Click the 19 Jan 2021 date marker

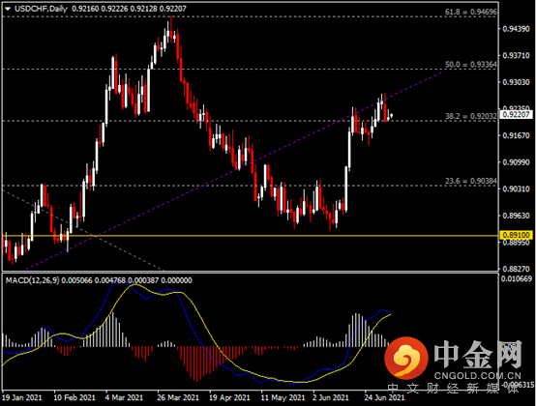coord(22,398)
